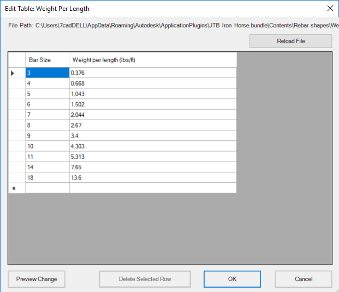Select weight cell 1.043
The width and height of the screenshot is (339, 292).
[153, 94]
